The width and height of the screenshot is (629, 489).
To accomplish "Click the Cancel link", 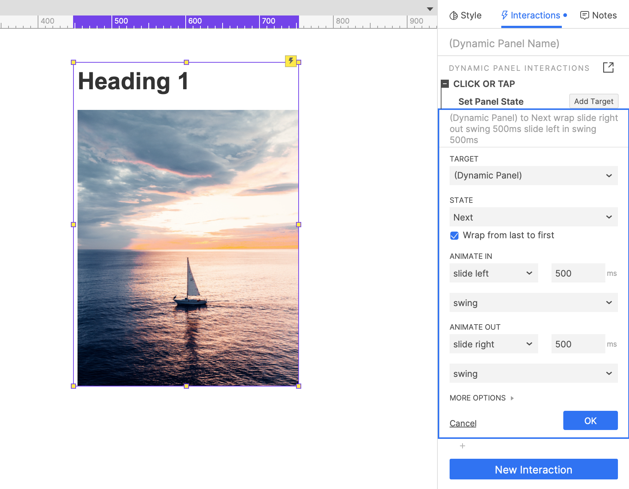I will click(x=463, y=423).
